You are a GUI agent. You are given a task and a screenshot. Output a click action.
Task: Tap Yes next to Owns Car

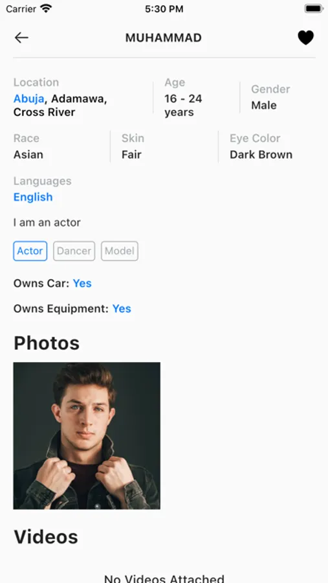click(x=82, y=283)
